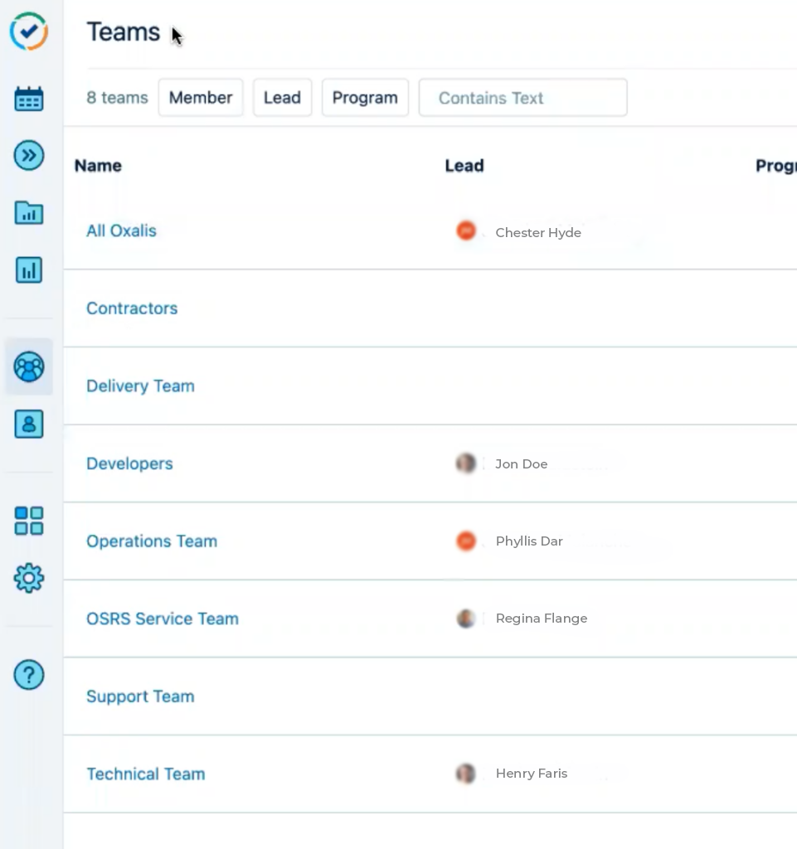Sort by the Name column header

pos(98,166)
